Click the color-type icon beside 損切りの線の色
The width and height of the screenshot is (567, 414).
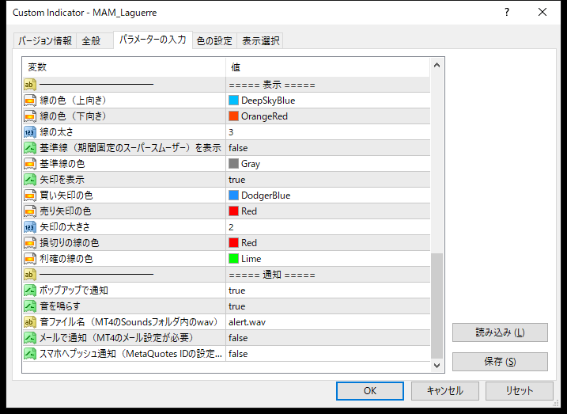pyautogui.click(x=30, y=243)
